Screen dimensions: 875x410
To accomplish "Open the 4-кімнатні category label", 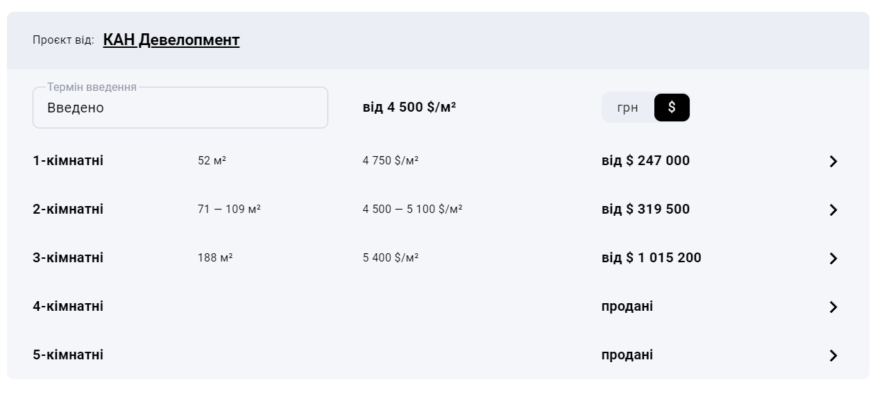I will pos(68,307).
